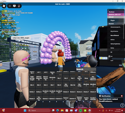Open the Roblox menu logo button
This screenshot has height=113, width=125.
(x=4, y=6)
